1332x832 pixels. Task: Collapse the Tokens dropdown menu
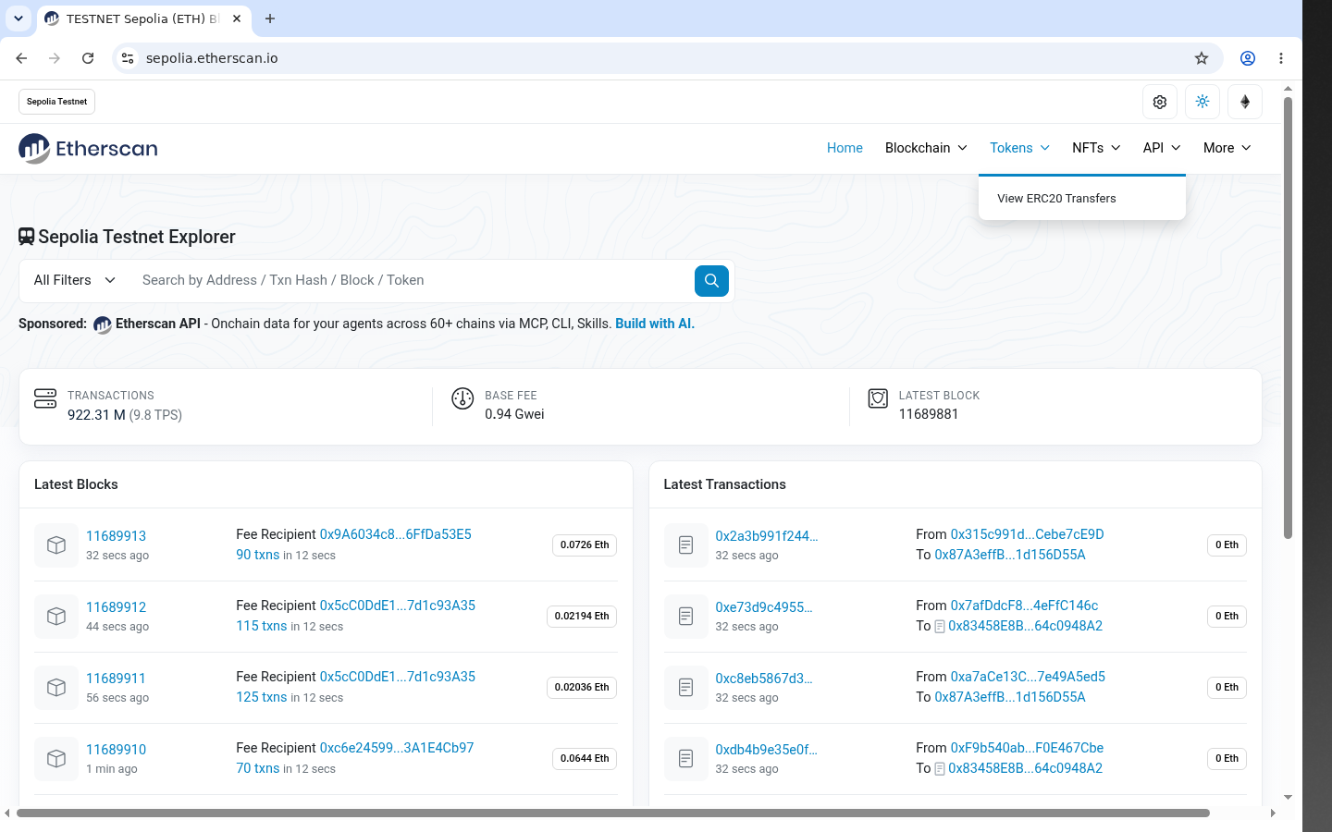pos(1019,148)
